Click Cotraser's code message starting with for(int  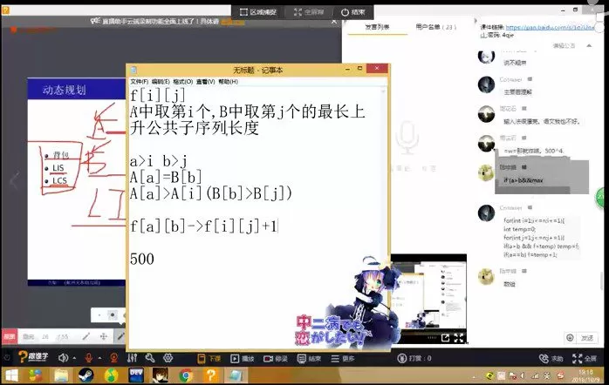[540, 237]
